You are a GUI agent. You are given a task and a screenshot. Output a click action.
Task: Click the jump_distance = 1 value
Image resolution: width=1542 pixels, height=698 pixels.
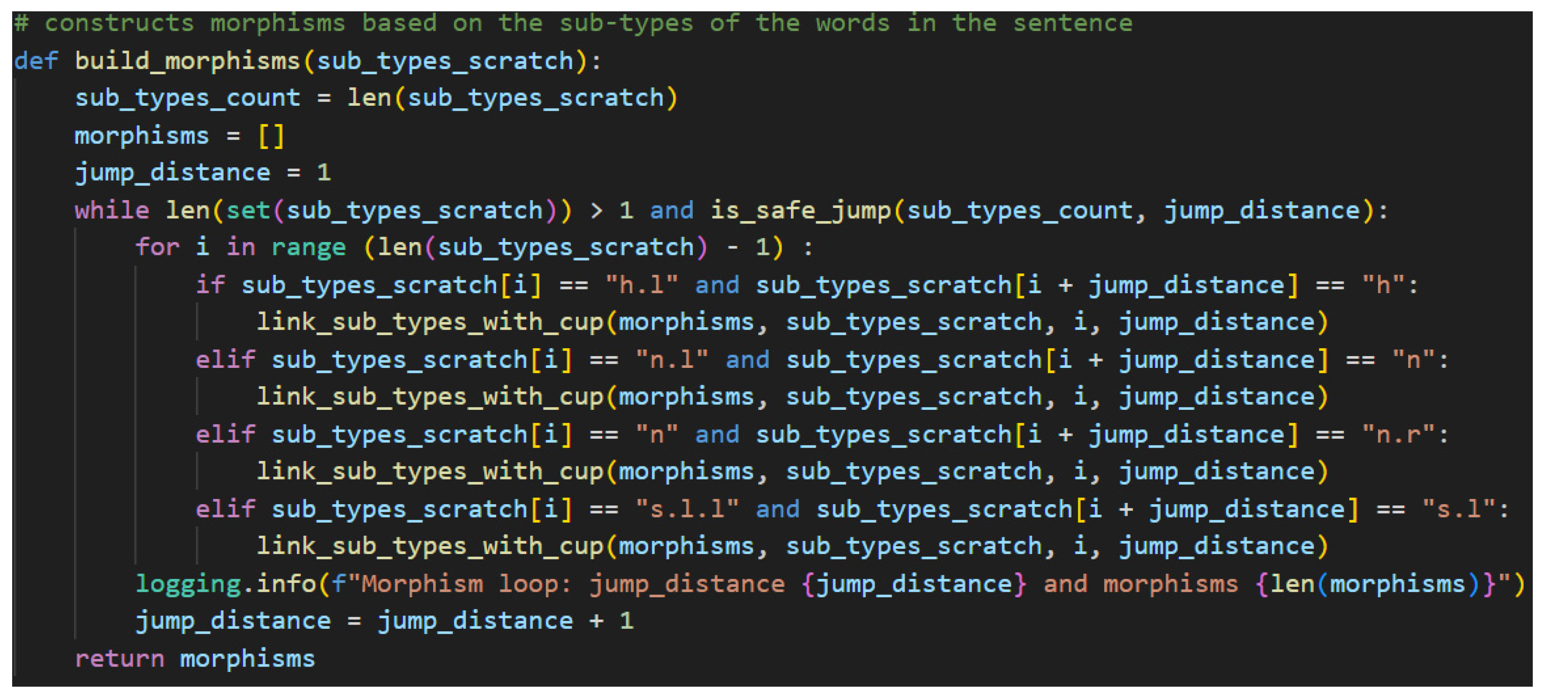(x=323, y=173)
